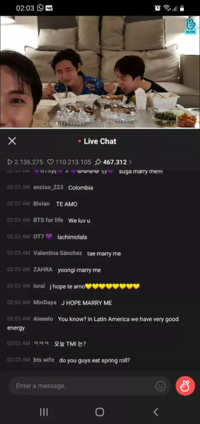Image resolution: width=200 pixels, height=424 pixels.
Task: Open the emoji smiley picker
Action: tap(160, 386)
